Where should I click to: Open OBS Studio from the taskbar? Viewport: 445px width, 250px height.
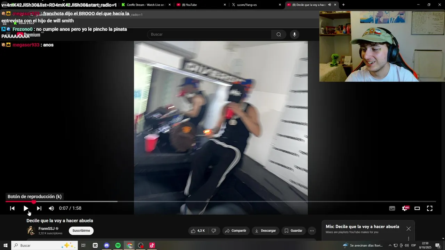click(141, 245)
